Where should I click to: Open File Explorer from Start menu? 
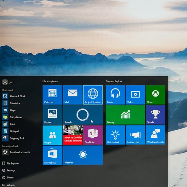click(11, 164)
